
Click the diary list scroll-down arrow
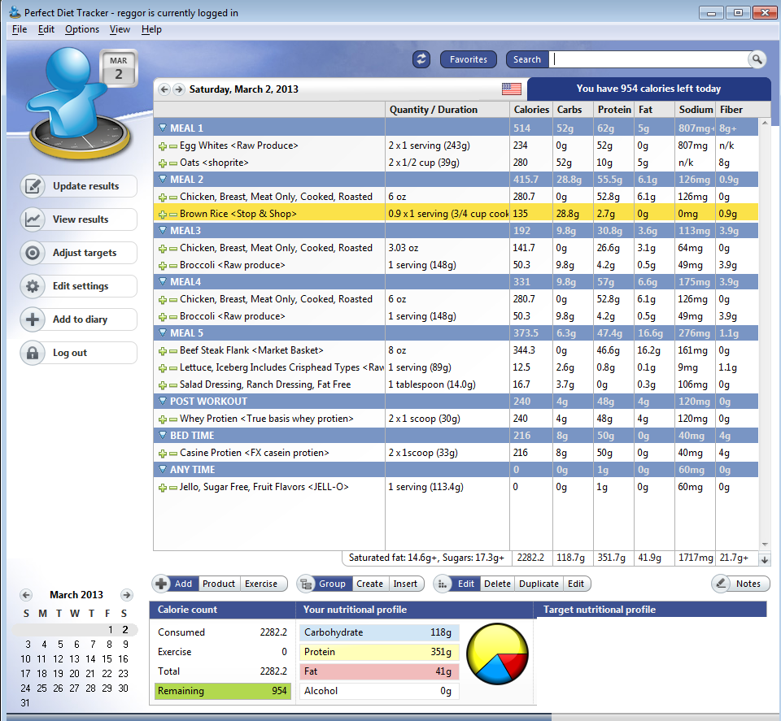(x=765, y=545)
